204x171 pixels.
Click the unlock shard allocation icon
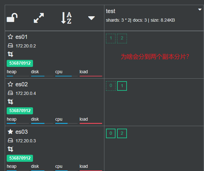[x=12, y=18]
